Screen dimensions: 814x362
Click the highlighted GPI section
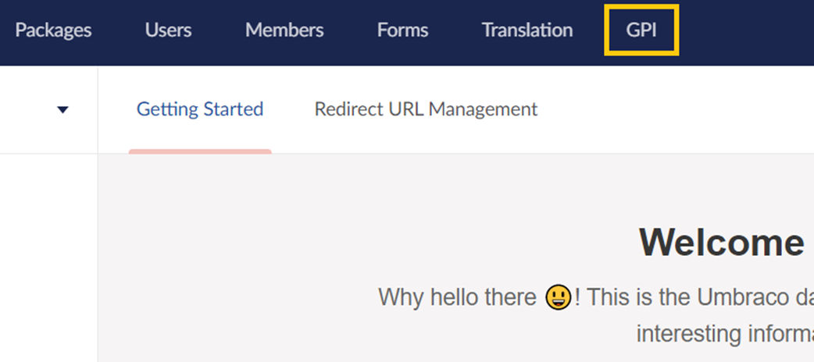(x=641, y=30)
